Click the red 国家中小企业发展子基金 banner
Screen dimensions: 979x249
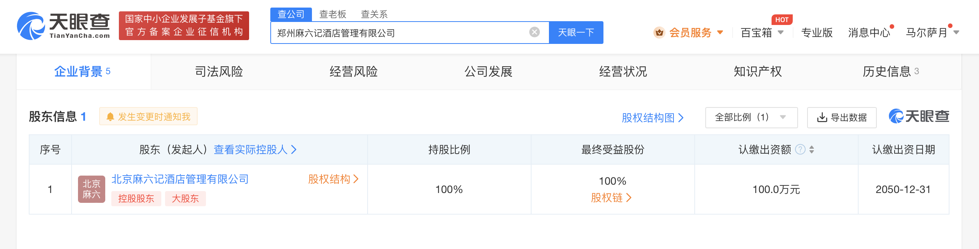pos(184,25)
